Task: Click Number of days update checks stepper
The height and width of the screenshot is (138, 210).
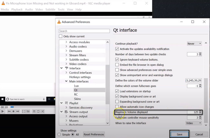Action: 200,54
